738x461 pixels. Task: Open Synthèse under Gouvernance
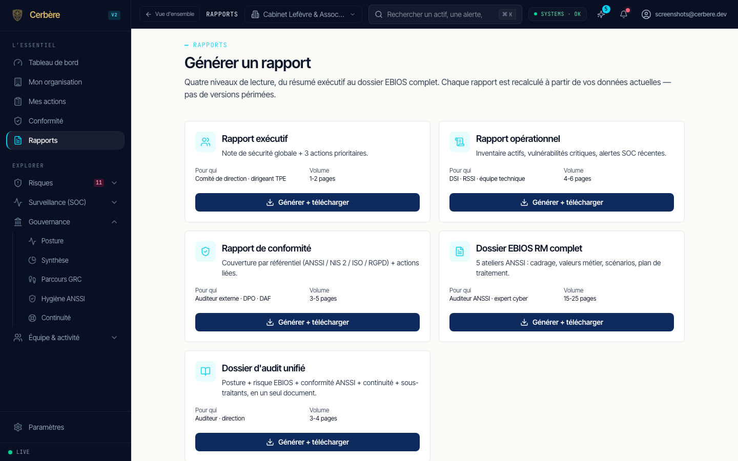pos(72,260)
